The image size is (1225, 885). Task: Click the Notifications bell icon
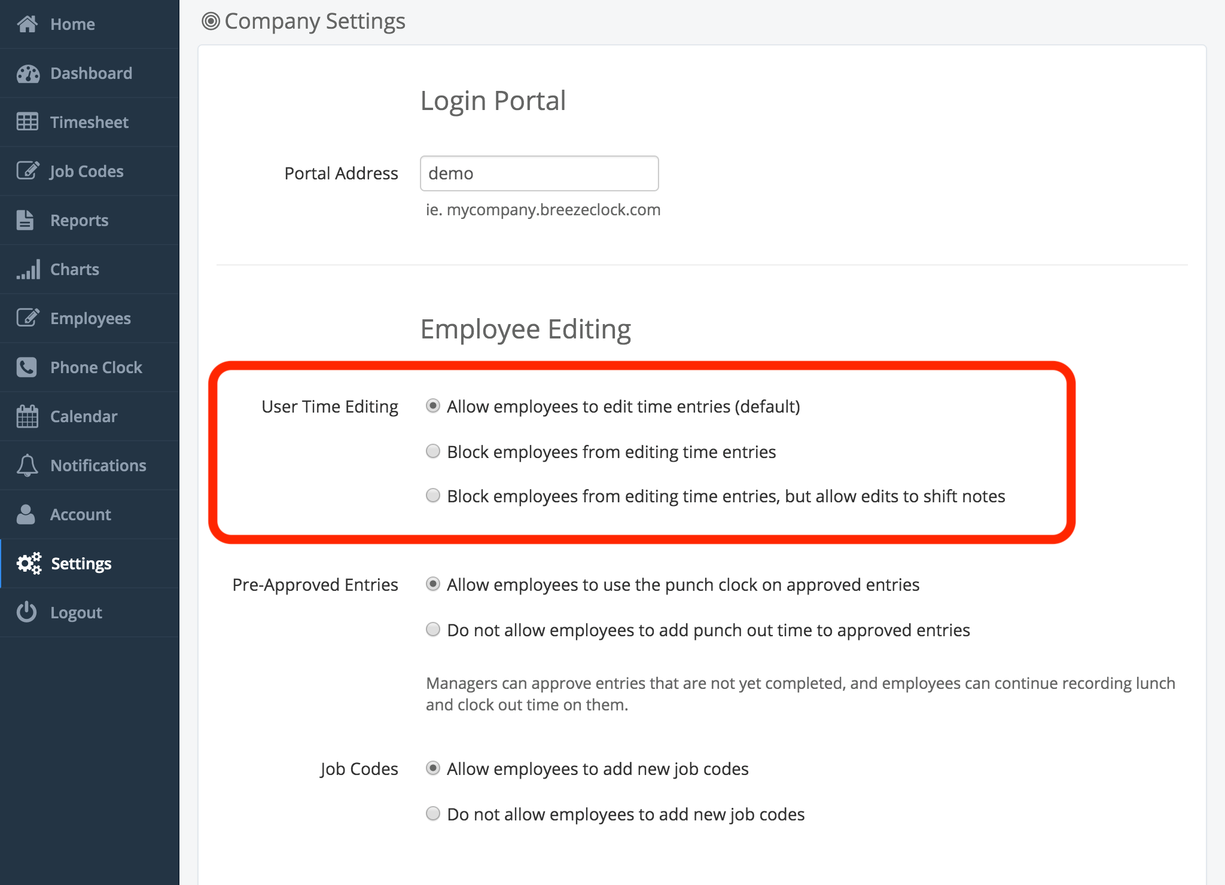tap(28, 465)
